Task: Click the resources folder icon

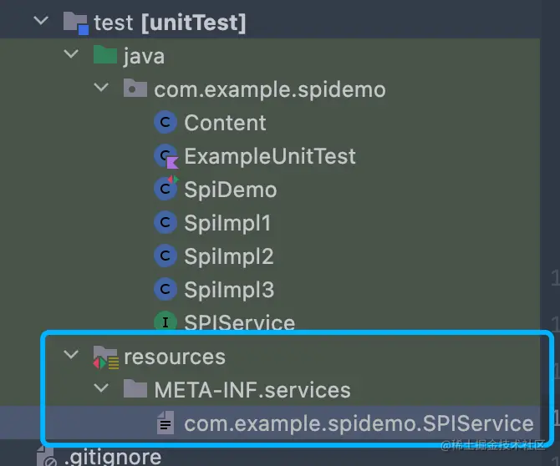Action: tap(105, 357)
